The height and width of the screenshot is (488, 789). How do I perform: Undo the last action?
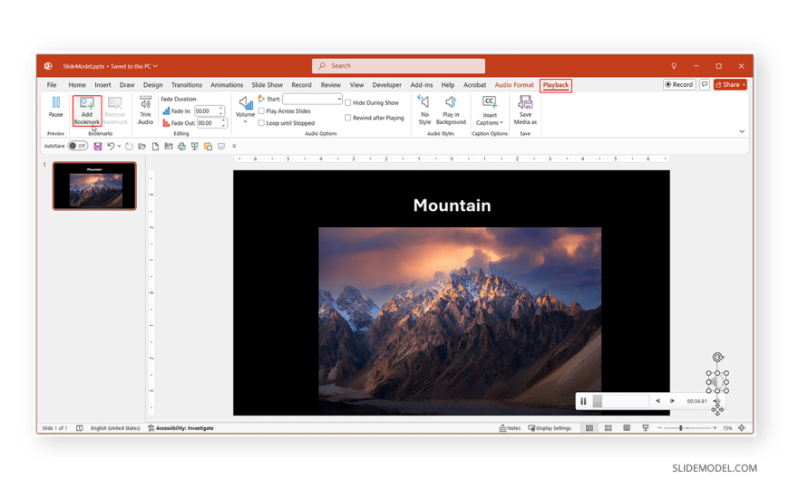click(111, 147)
